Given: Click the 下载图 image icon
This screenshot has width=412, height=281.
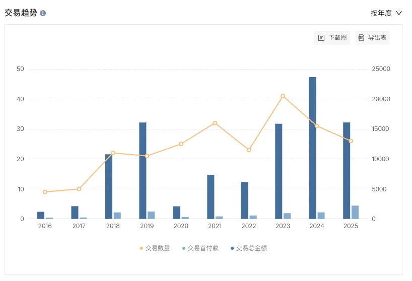Looking at the screenshot, I should point(321,38).
